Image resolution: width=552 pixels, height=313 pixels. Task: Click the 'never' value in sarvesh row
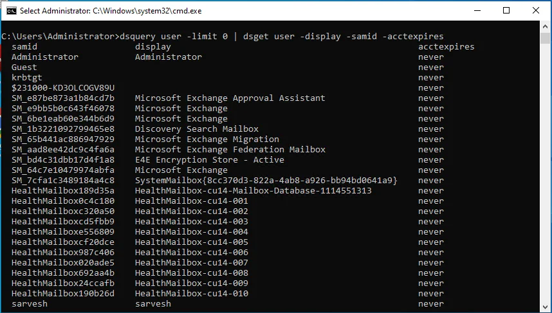(431, 304)
